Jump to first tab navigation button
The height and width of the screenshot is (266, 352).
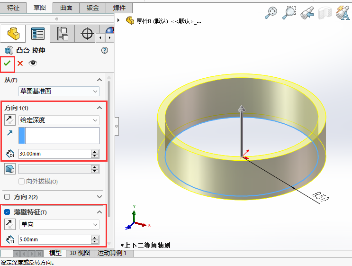16,254
